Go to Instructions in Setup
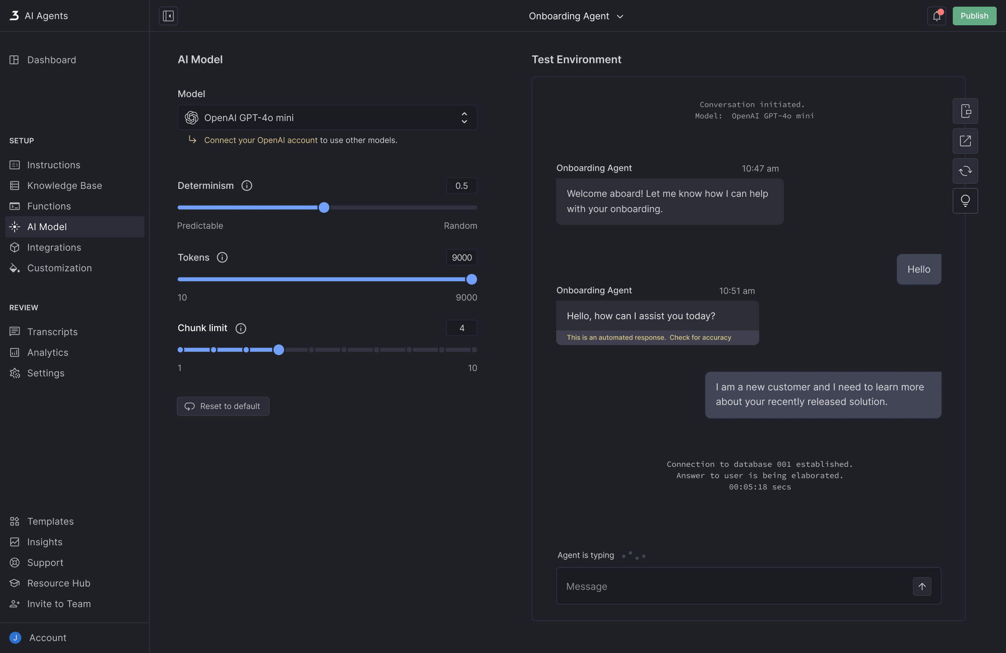This screenshot has height=653, width=1006. tap(75, 165)
